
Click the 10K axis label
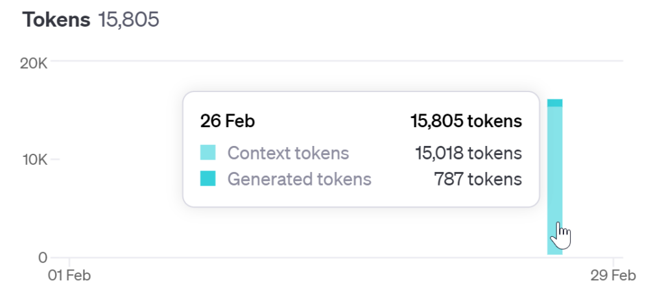tap(34, 160)
